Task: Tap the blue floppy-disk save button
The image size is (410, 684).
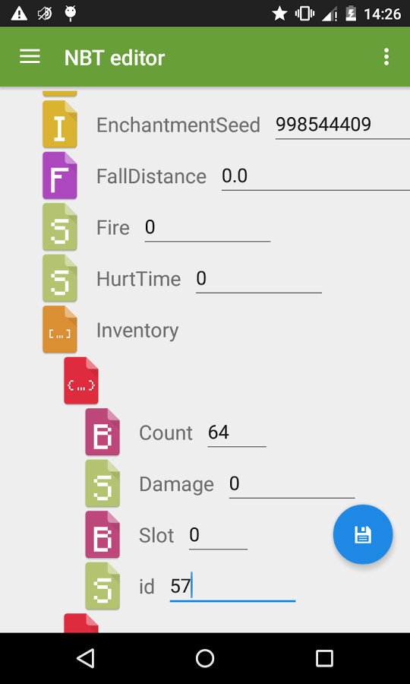Action: pos(363,534)
